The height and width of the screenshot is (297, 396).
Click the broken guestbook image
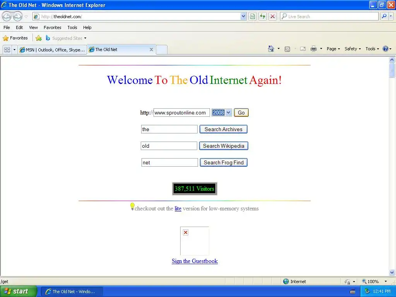click(x=195, y=241)
